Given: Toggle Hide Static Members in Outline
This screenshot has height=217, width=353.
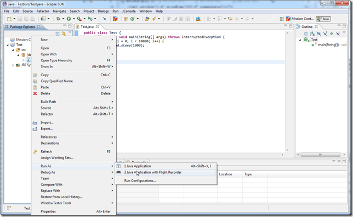Looking at the screenshot, I should tap(325, 33).
